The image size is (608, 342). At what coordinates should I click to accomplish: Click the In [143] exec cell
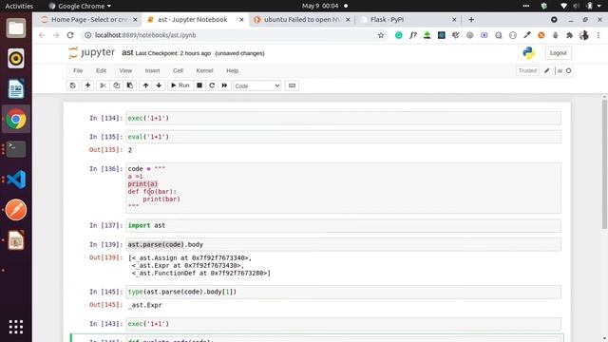click(343, 323)
